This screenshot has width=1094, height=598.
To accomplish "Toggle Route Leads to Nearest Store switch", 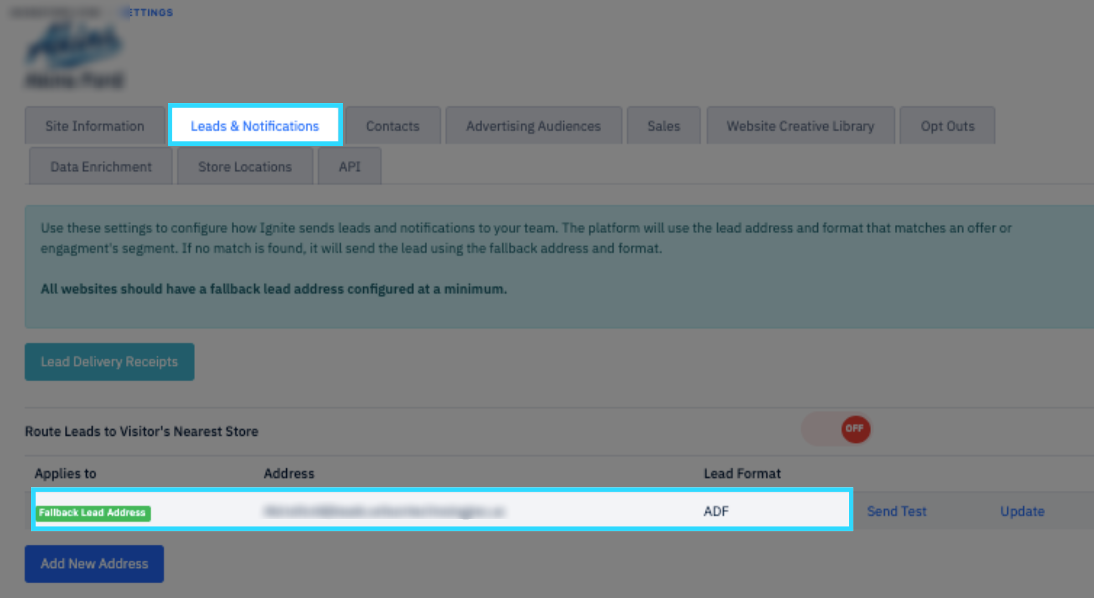I will tap(837, 429).
